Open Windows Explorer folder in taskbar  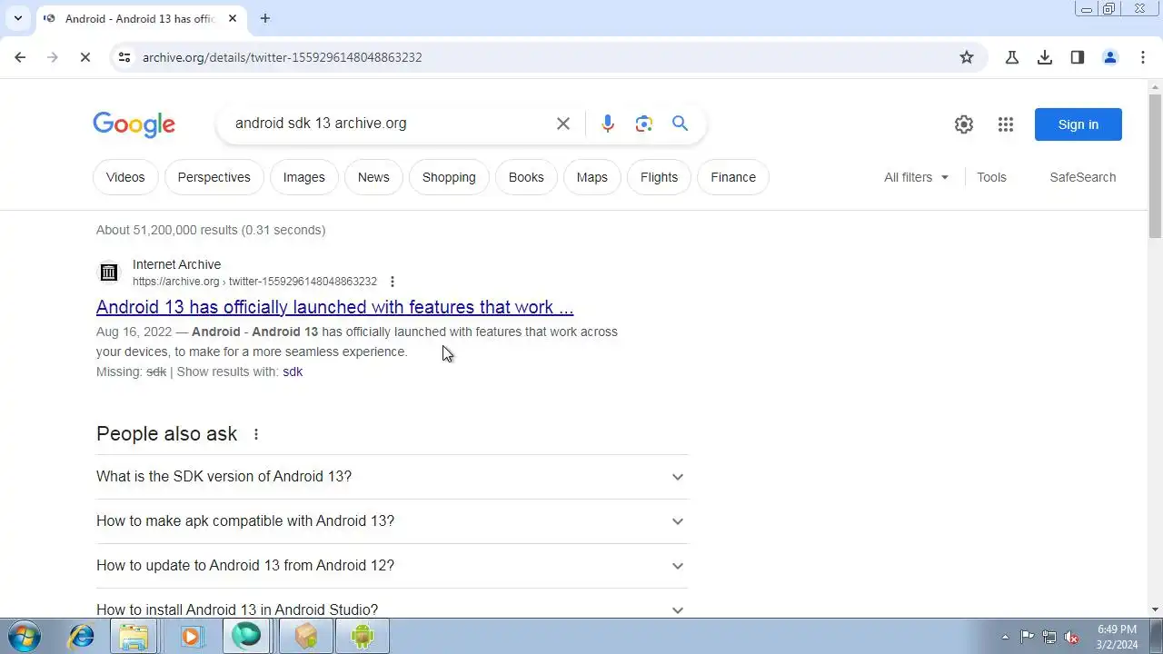134,636
